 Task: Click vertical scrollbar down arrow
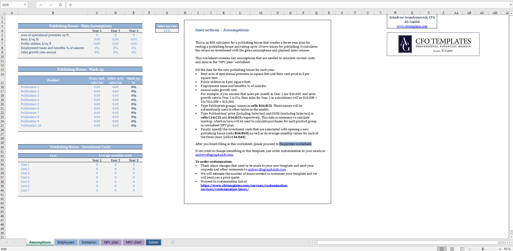click(x=511, y=237)
